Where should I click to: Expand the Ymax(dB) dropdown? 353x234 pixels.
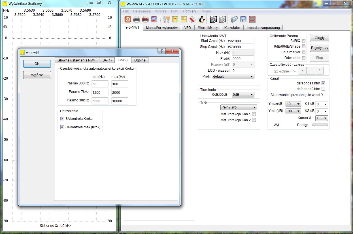pyautogui.click(x=293, y=104)
